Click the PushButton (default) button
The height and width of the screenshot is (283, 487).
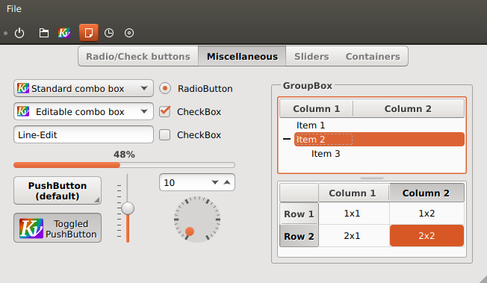tap(58, 190)
